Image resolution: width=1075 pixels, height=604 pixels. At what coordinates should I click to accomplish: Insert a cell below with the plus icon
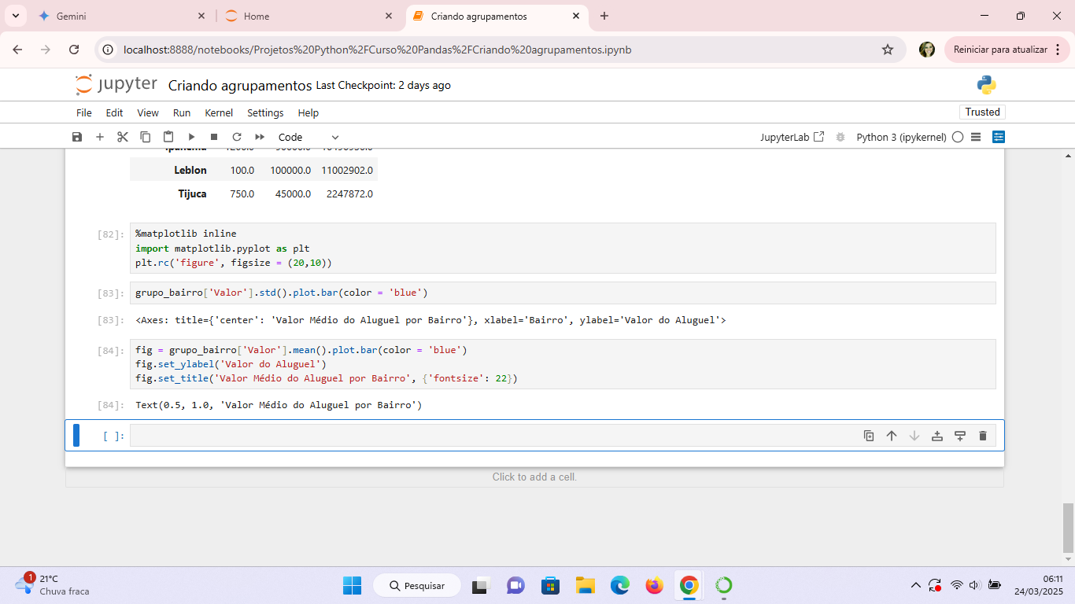coord(100,137)
